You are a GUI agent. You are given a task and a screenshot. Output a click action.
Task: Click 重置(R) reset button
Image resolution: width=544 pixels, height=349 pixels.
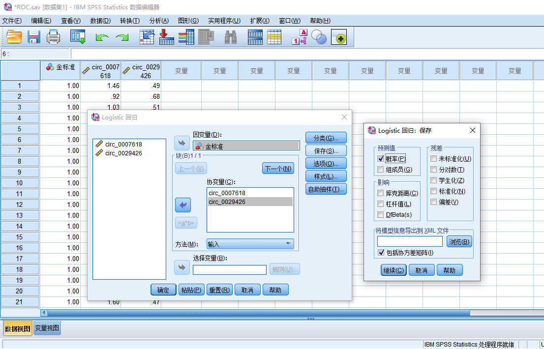[219, 290]
